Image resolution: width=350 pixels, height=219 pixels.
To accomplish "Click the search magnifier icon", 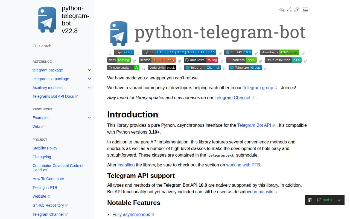I will pyautogui.click(x=35, y=46).
